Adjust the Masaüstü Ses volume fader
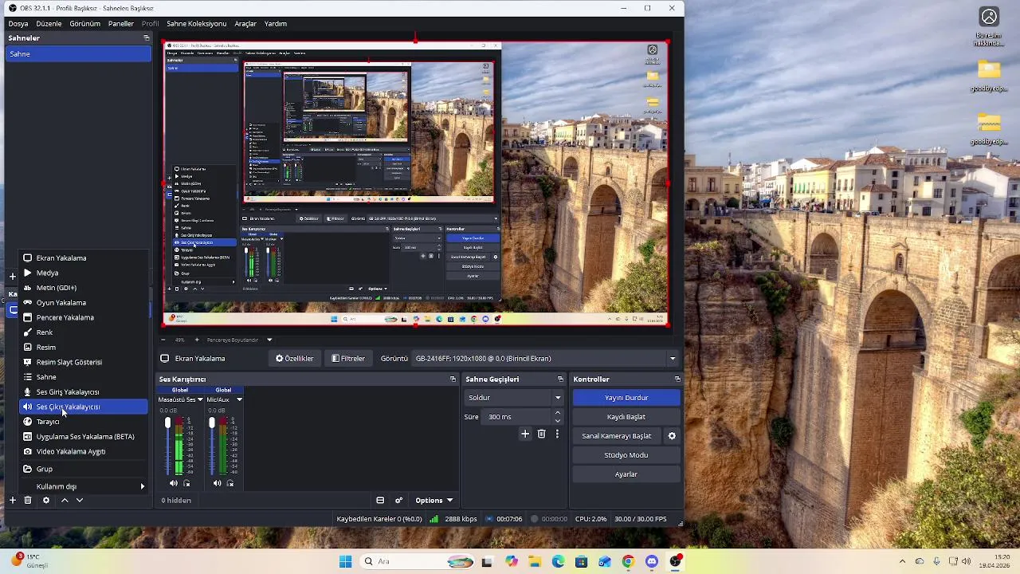This screenshot has width=1020, height=574. tap(167, 423)
